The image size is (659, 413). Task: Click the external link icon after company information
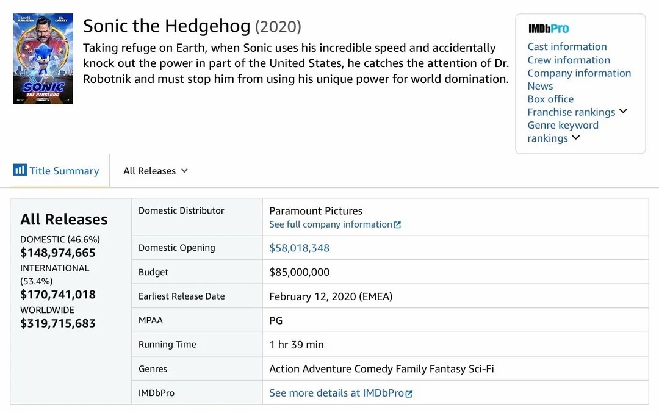[397, 224]
